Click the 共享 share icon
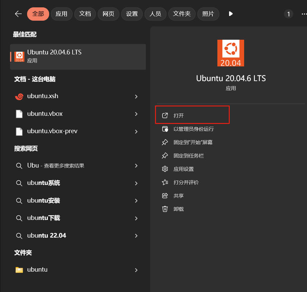The image size is (307, 292). click(x=165, y=196)
